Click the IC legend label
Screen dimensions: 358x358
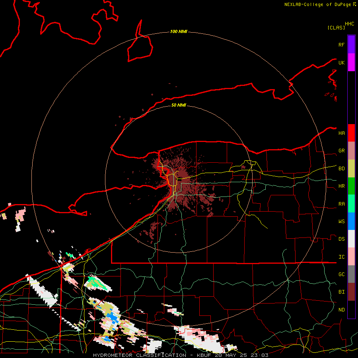341,257
